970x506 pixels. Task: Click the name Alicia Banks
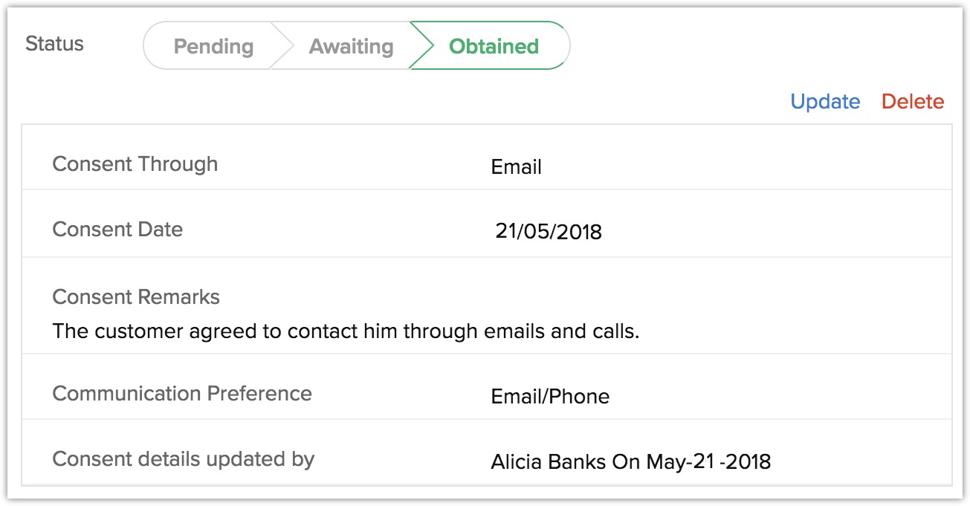tap(549, 462)
